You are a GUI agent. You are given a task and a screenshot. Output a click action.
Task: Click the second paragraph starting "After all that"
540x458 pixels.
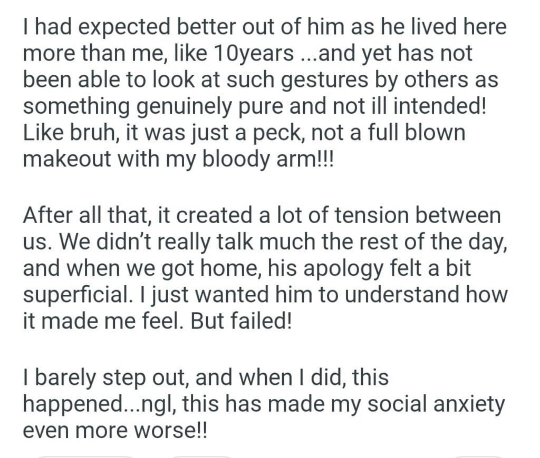pos(264,267)
